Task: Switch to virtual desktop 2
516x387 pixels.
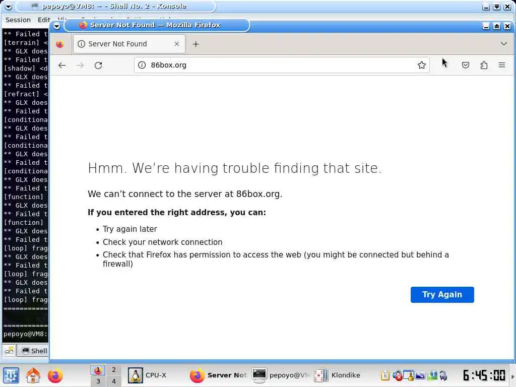Action: click(x=113, y=370)
